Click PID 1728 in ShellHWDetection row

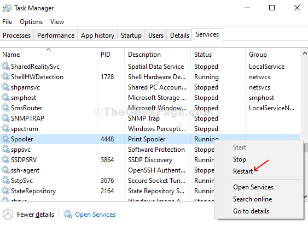[x=107, y=77]
